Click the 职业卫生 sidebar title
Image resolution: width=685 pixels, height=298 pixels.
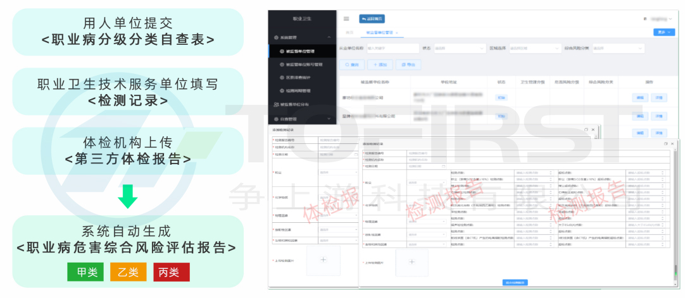tap(302, 19)
